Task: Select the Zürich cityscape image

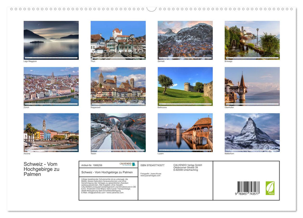Action: [51, 86]
